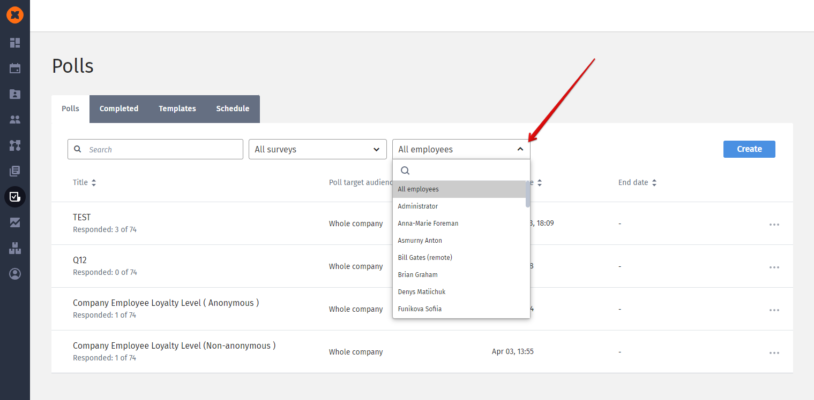Open three-dot menu for TEST poll
Viewport: 814px width, 400px height.
tap(774, 225)
